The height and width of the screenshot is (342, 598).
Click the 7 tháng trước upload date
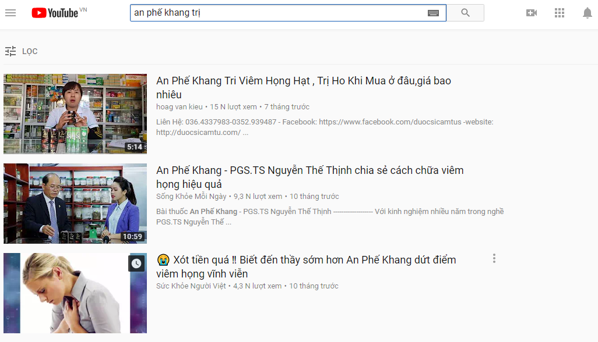click(287, 107)
